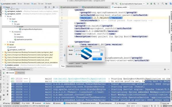172x107 pixels.
Task: Click OK in Create New Class dialog
Action: click(97, 59)
